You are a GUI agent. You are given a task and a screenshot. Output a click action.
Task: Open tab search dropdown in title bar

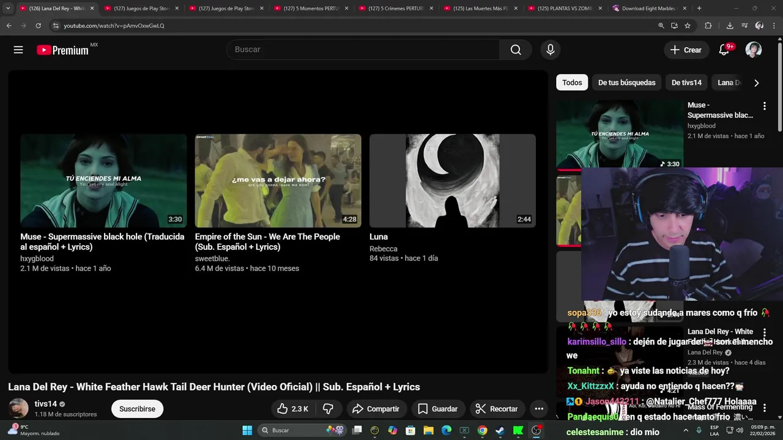[x=8, y=9]
